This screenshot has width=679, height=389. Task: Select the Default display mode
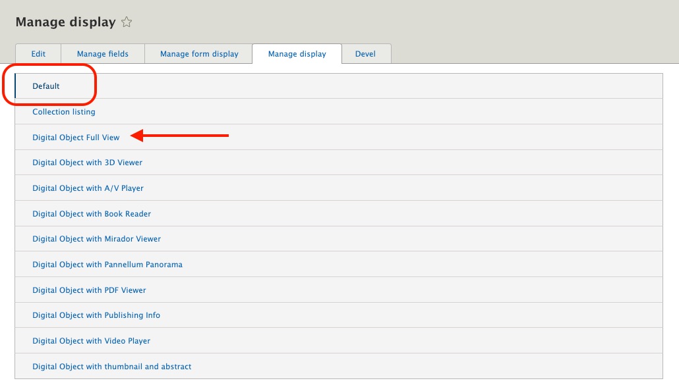tap(46, 86)
